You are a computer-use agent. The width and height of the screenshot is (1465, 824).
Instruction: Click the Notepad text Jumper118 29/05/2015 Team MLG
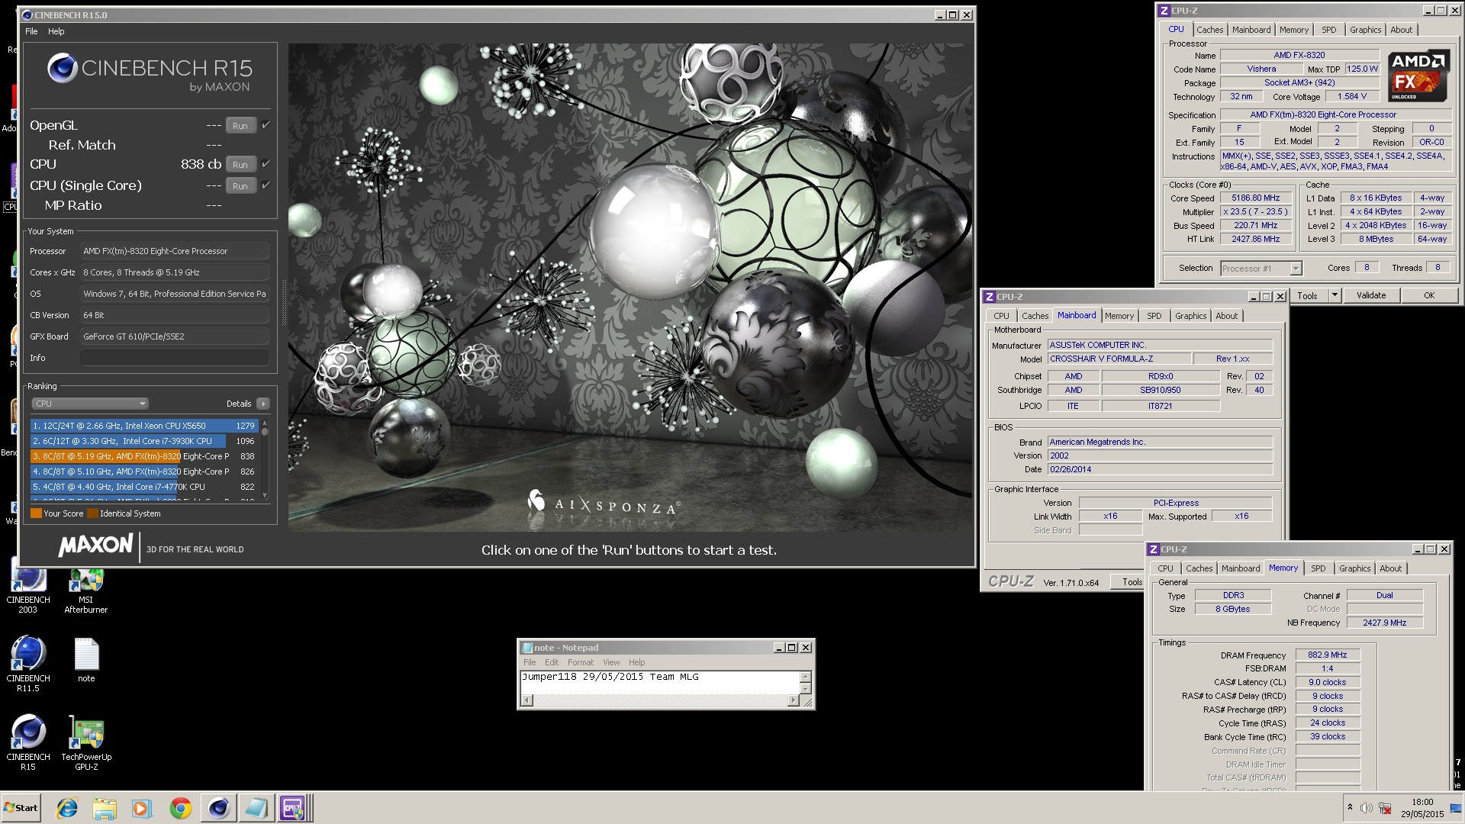point(610,677)
